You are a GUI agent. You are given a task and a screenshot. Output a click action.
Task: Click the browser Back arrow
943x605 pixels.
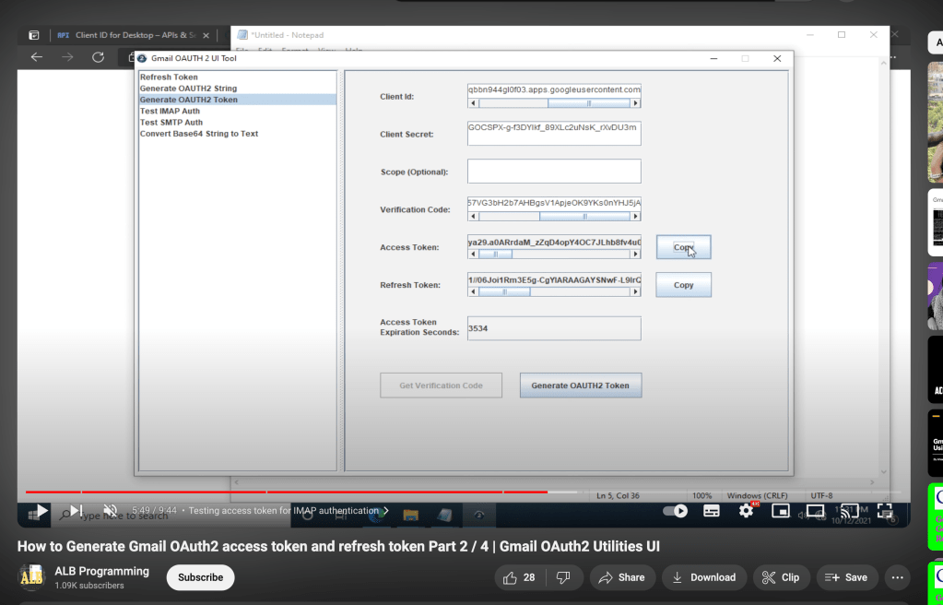(37, 57)
